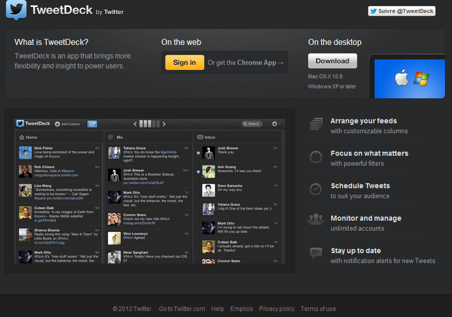Click the left chevron in the column navigator
The width and height of the screenshot is (452, 317).
(x=135, y=123)
